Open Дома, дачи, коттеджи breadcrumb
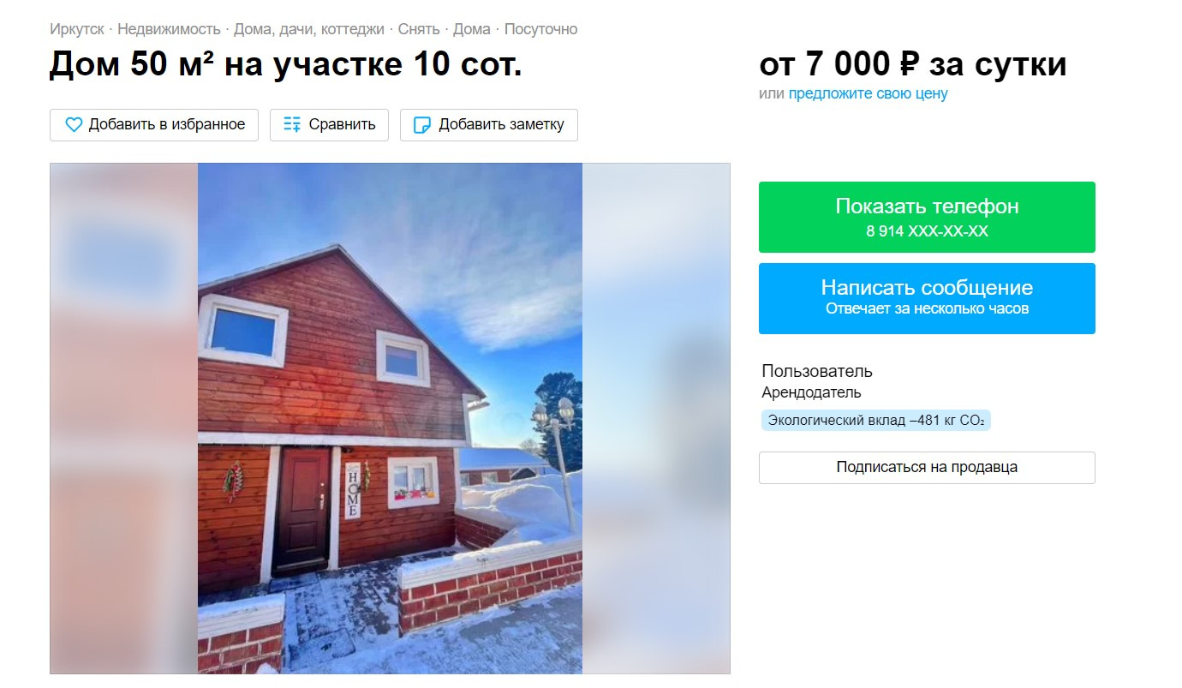1182x688 pixels. tap(309, 29)
